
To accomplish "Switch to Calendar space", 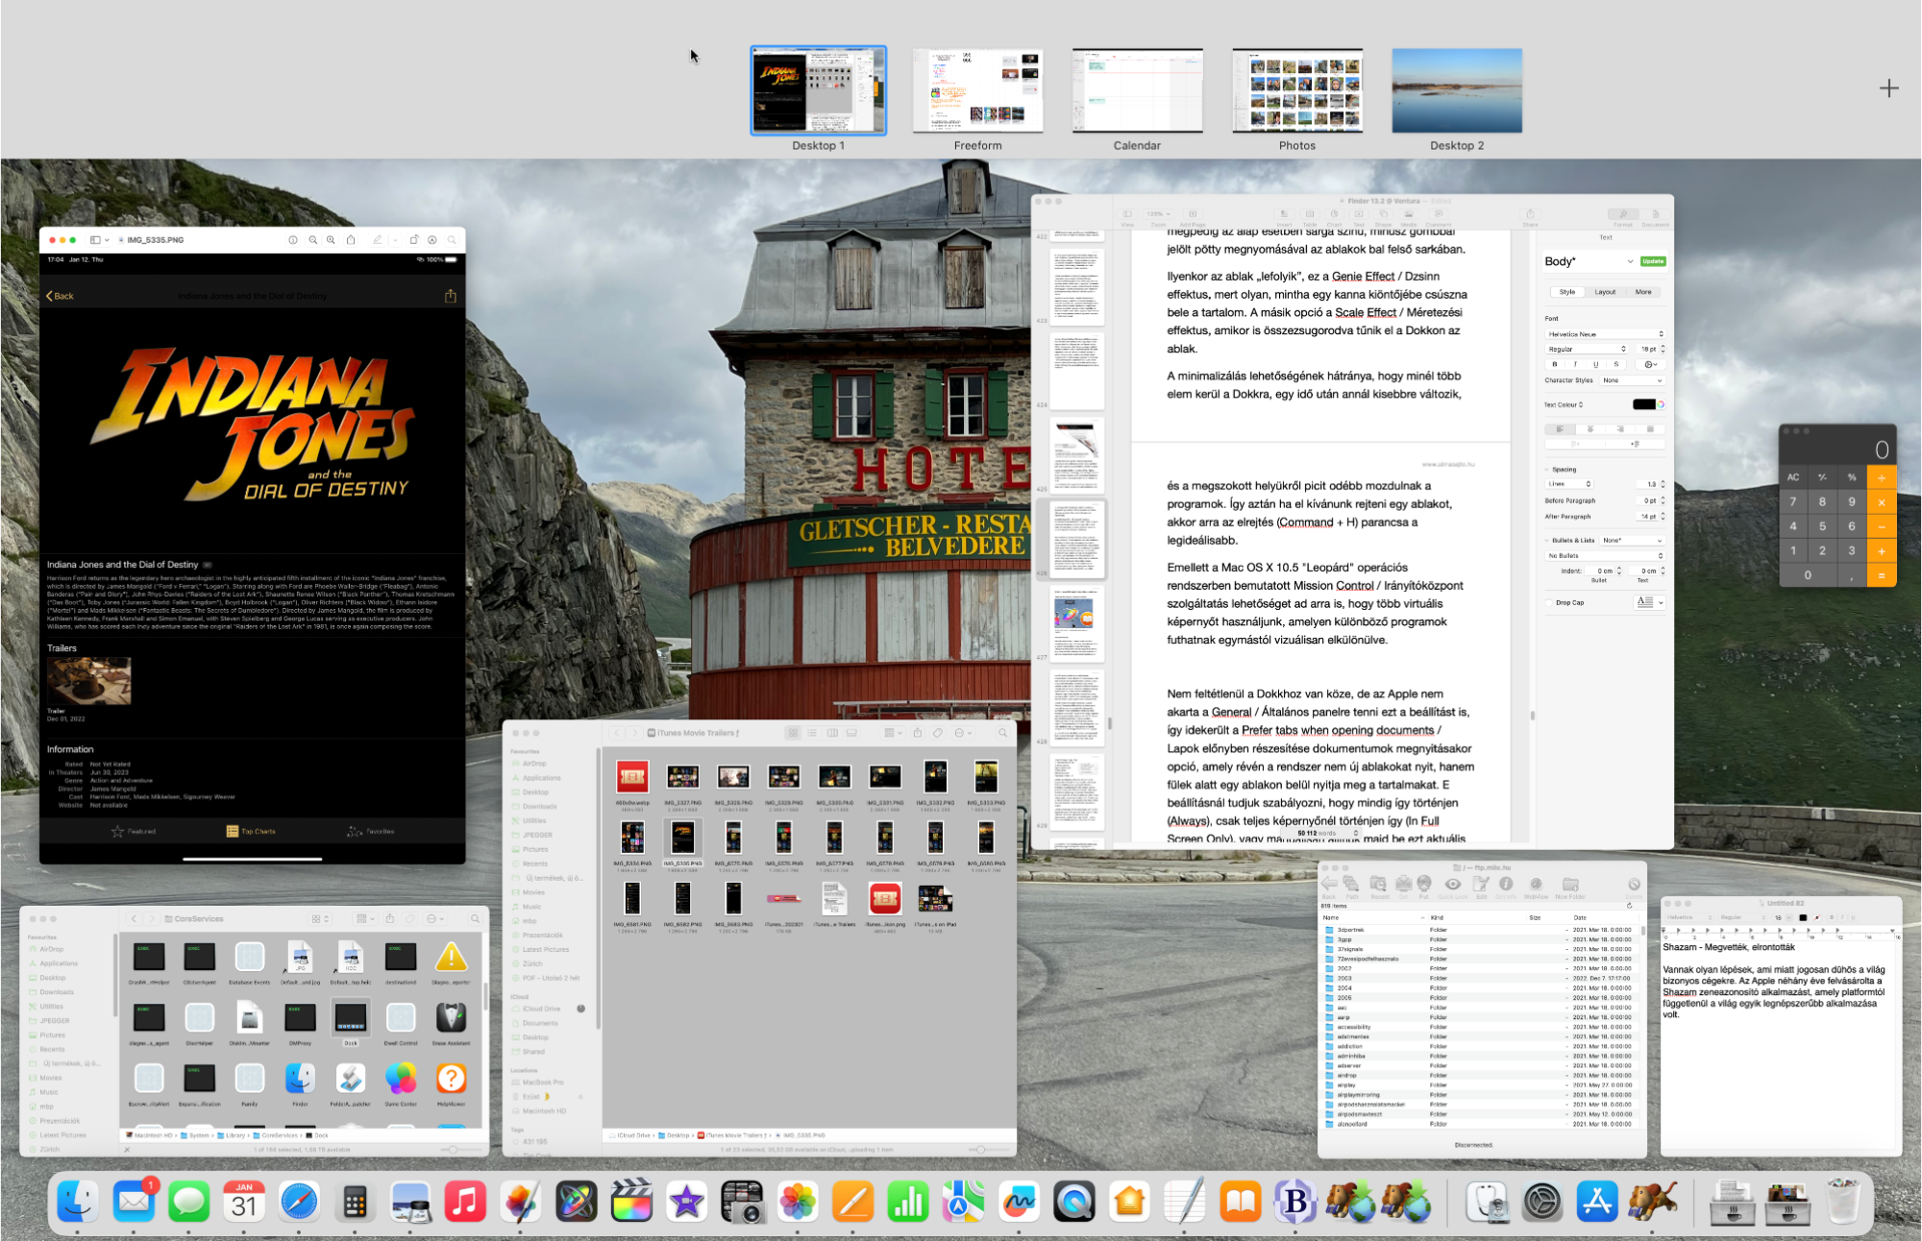I will click(1137, 90).
